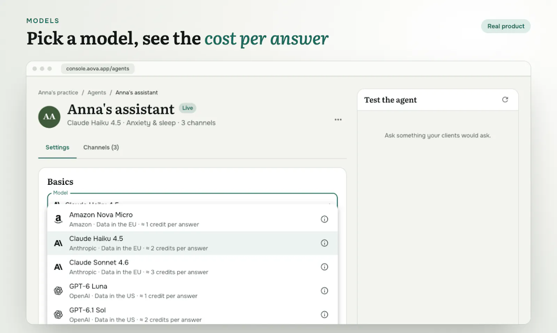The height and width of the screenshot is (333, 557).
Task: Click the Basics section heading
Action: pos(60,182)
